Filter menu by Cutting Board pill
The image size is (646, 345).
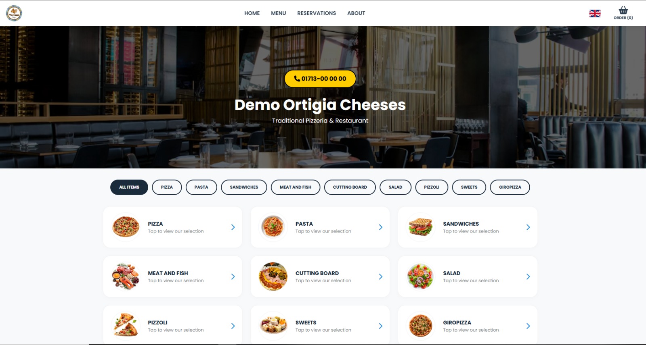[350, 187]
